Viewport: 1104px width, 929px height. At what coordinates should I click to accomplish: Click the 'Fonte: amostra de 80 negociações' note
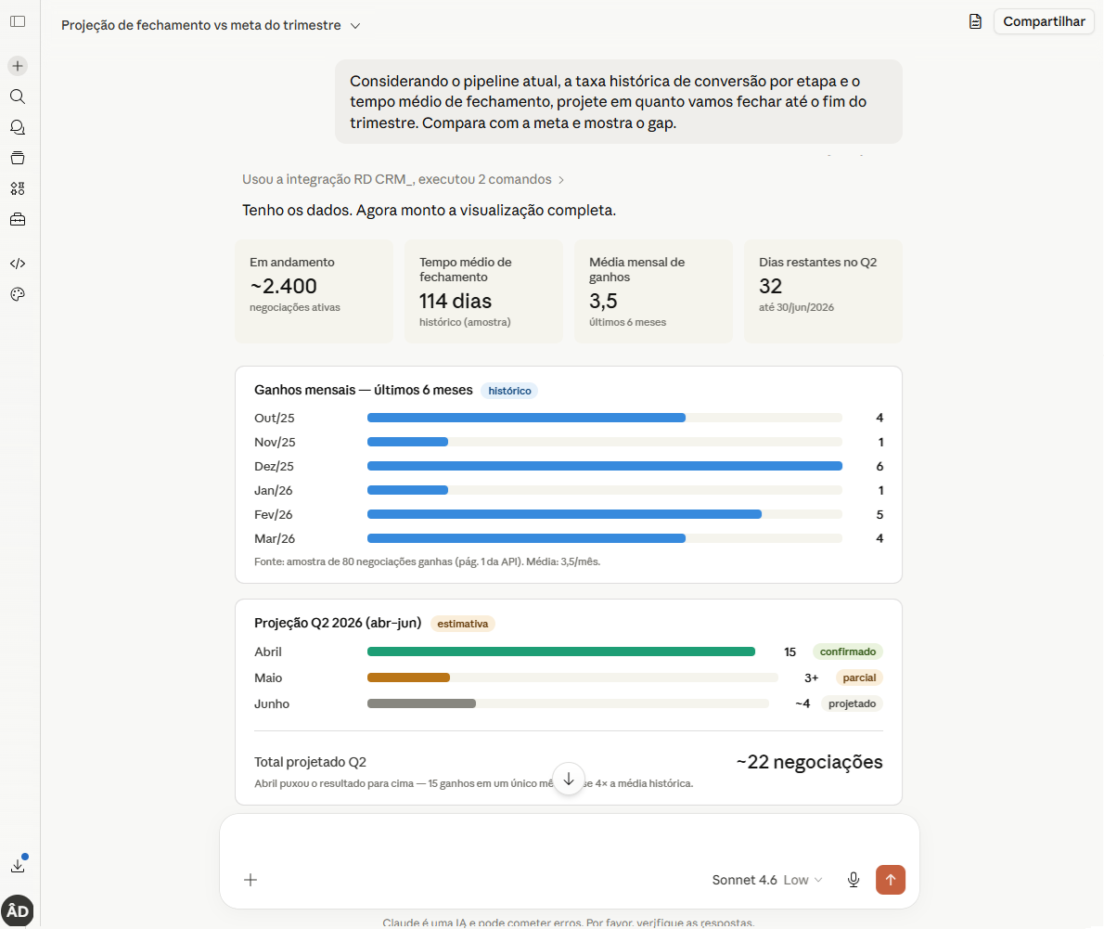click(428, 562)
